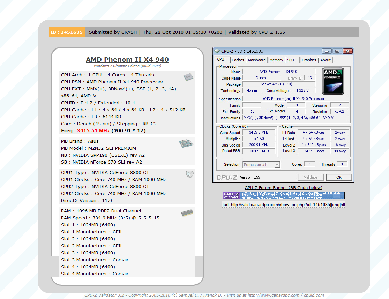The height and width of the screenshot is (299, 389).
Task: Click the MB Model : M2N32-SLI PREMIUM line
Action: [98, 148]
